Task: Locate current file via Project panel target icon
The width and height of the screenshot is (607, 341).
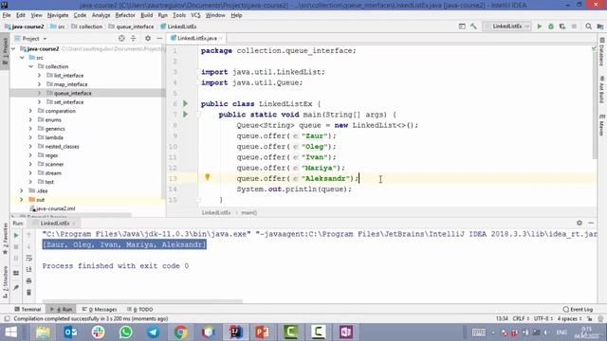Action: pyautogui.click(x=121, y=38)
